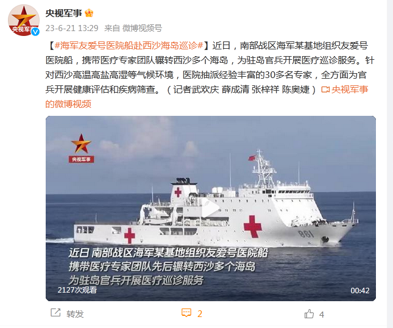Click the gold crown membership icon
393x328 pixels.
89,13
